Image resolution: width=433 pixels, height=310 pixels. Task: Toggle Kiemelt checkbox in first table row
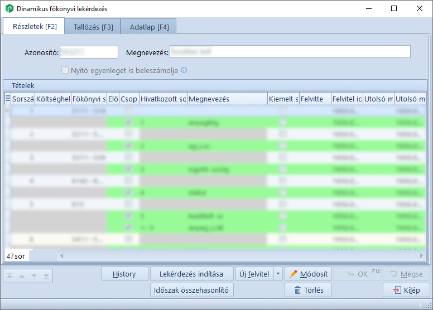[283, 110]
